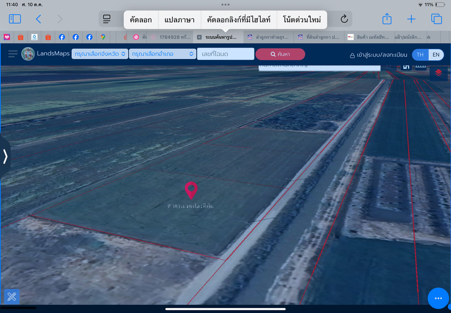Open the เข้าสู่ระบบ/ลงทะเบียน login link
Image resolution: width=451 pixels, height=313 pixels.
click(378, 55)
